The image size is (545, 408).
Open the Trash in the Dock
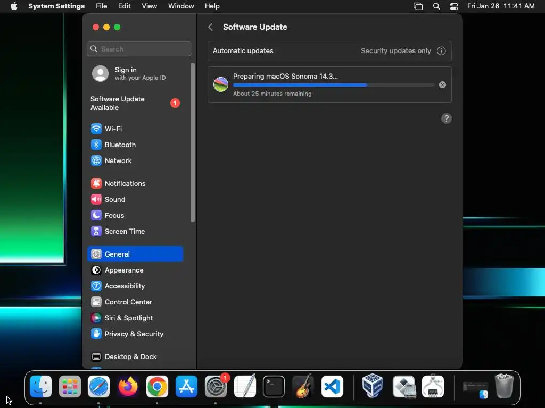(x=504, y=386)
